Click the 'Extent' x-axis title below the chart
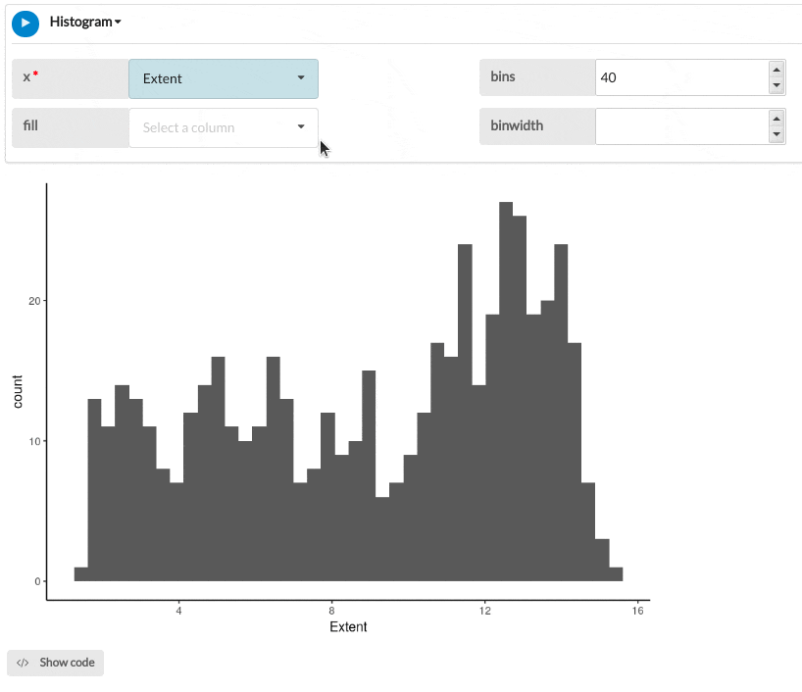802x692 pixels. click(x=348, y=627)
